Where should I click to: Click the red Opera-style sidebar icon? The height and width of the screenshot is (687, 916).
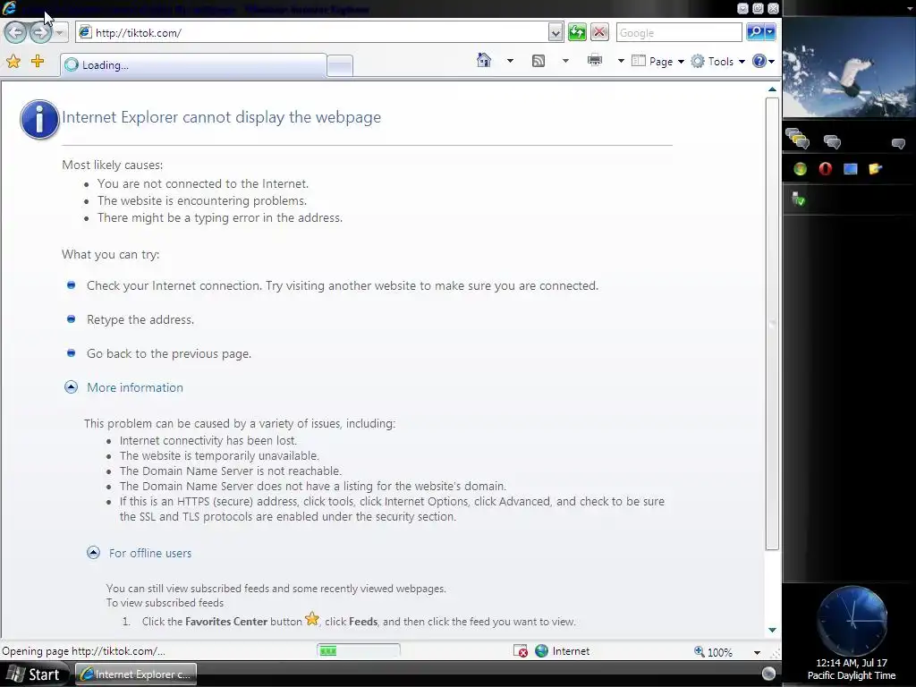point(826,169)
